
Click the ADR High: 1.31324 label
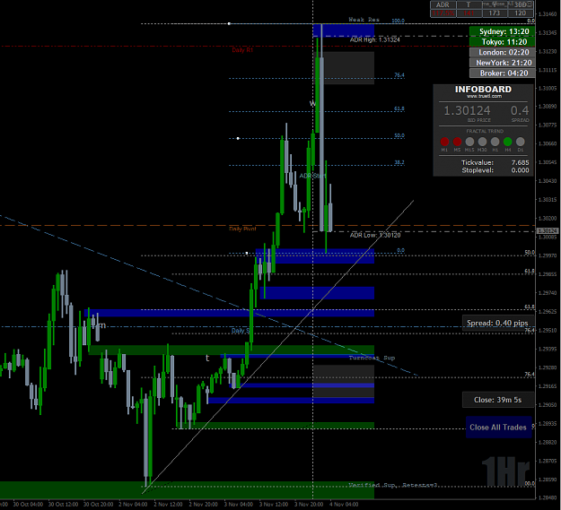374,39
